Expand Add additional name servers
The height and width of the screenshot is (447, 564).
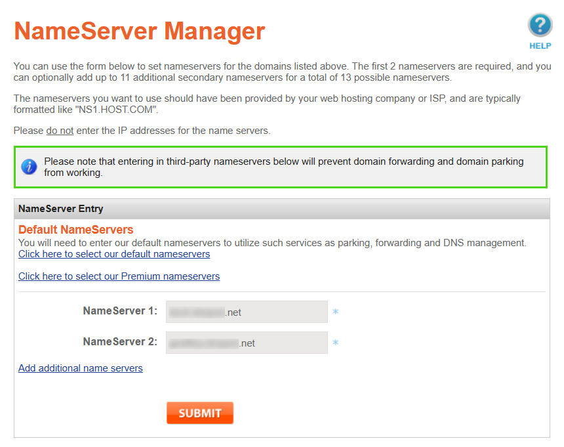[80, 368]
